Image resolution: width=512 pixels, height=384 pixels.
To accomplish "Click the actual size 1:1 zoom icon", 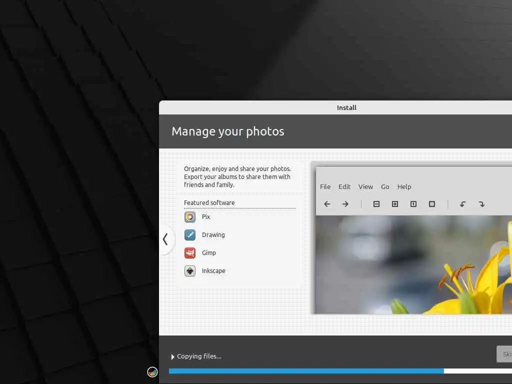I will [x=413, y=204].
